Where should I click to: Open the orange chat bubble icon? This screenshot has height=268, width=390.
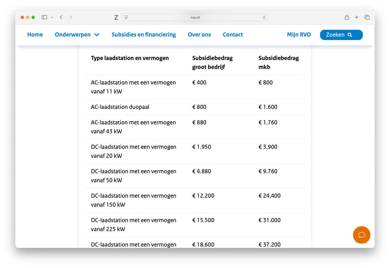[362, 235]
